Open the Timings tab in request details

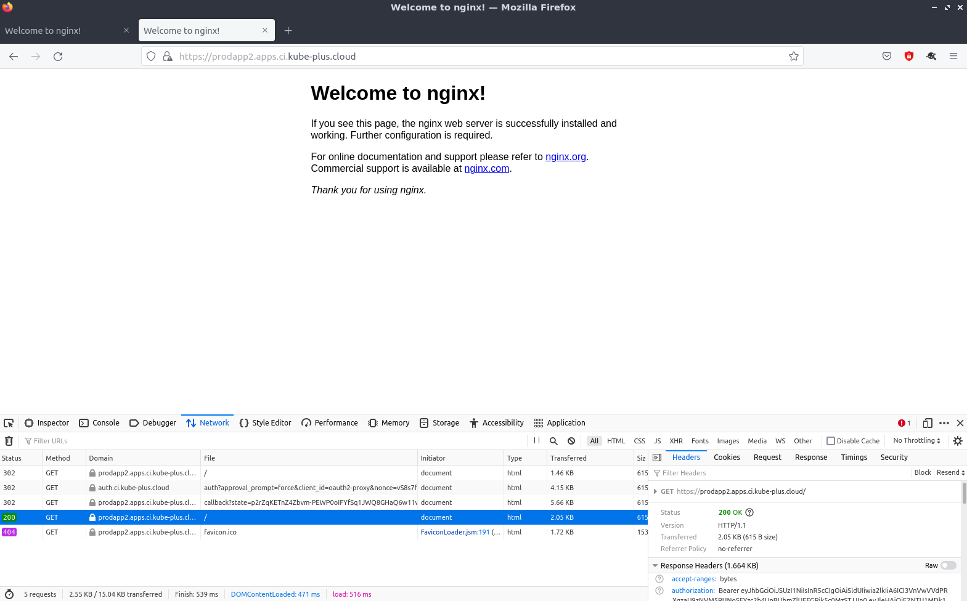click(854, 458)
